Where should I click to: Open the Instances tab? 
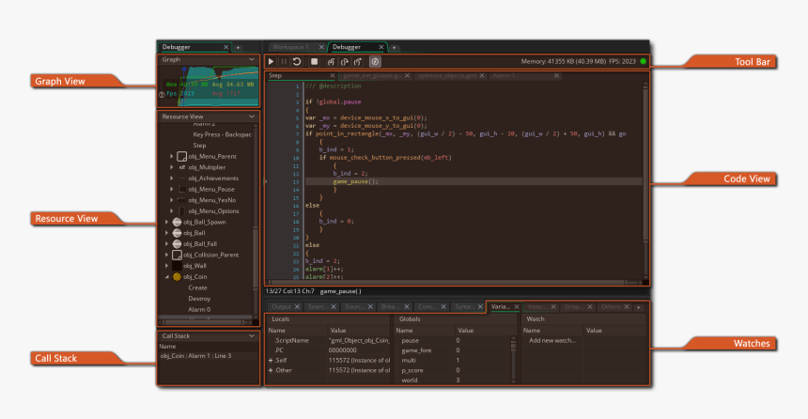pyautogui.click(x=537, y=306)
